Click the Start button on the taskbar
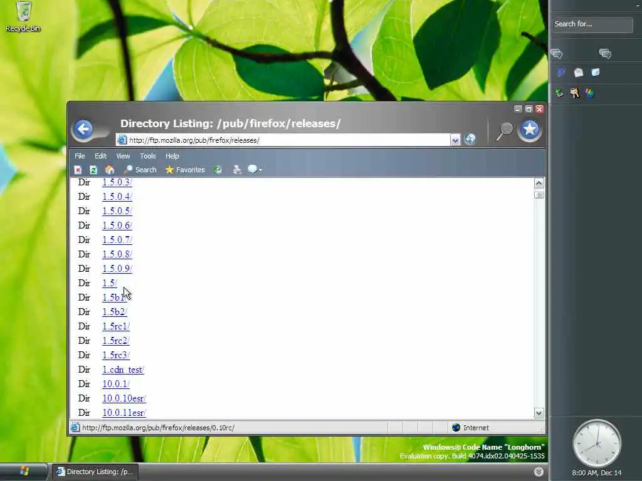This screenshot has width=642, height=481. point(24,472)
